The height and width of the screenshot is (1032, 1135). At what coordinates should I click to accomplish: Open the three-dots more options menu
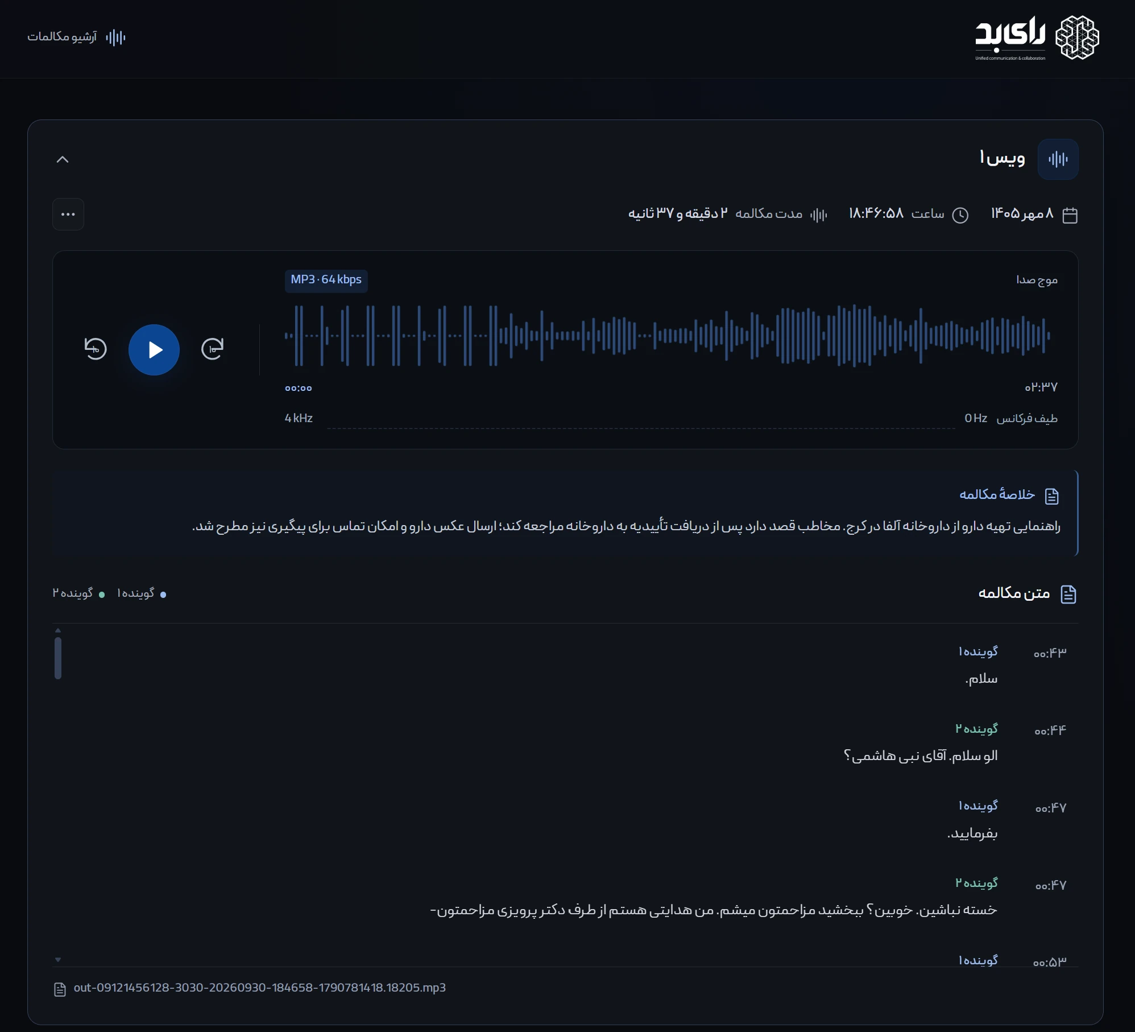pos(68,214)
